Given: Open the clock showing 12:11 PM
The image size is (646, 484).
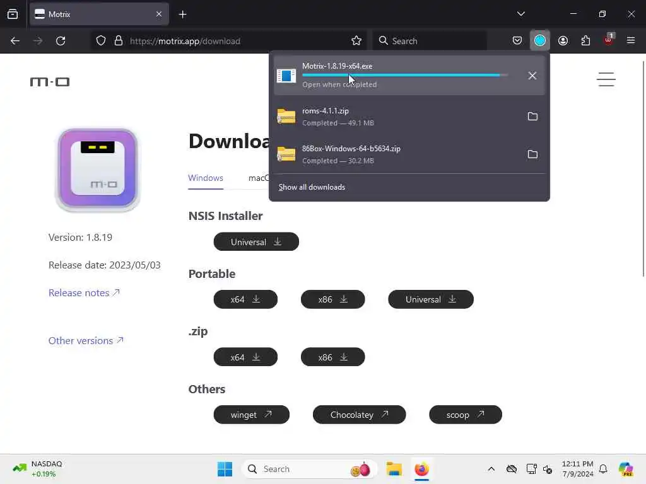Looking at the screenshot, I should pyautogui.click(x=577, y=469).
